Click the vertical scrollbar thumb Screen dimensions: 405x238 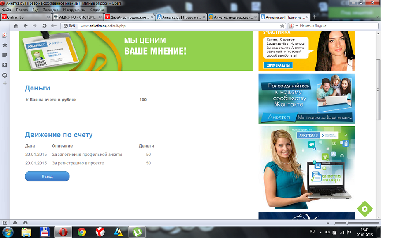pyautogui.click(x=378, y=90)
